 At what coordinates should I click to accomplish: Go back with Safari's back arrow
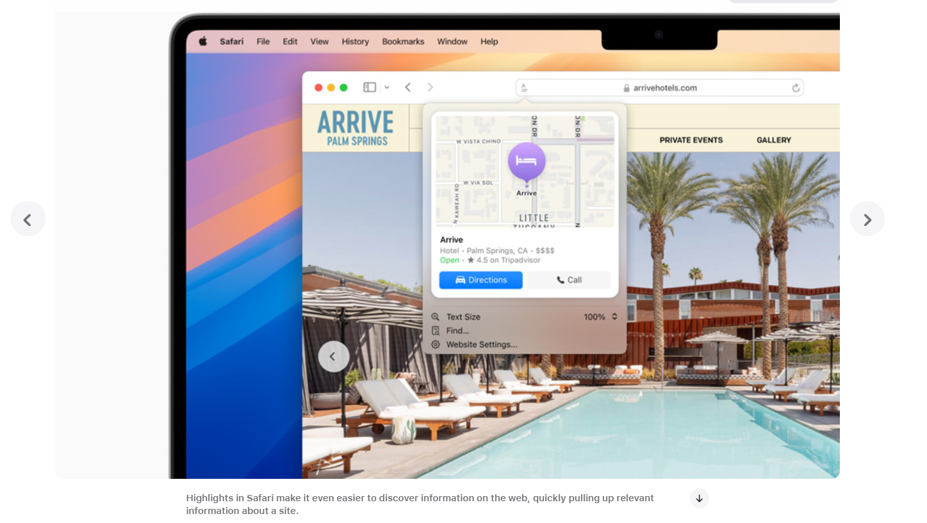408,87
